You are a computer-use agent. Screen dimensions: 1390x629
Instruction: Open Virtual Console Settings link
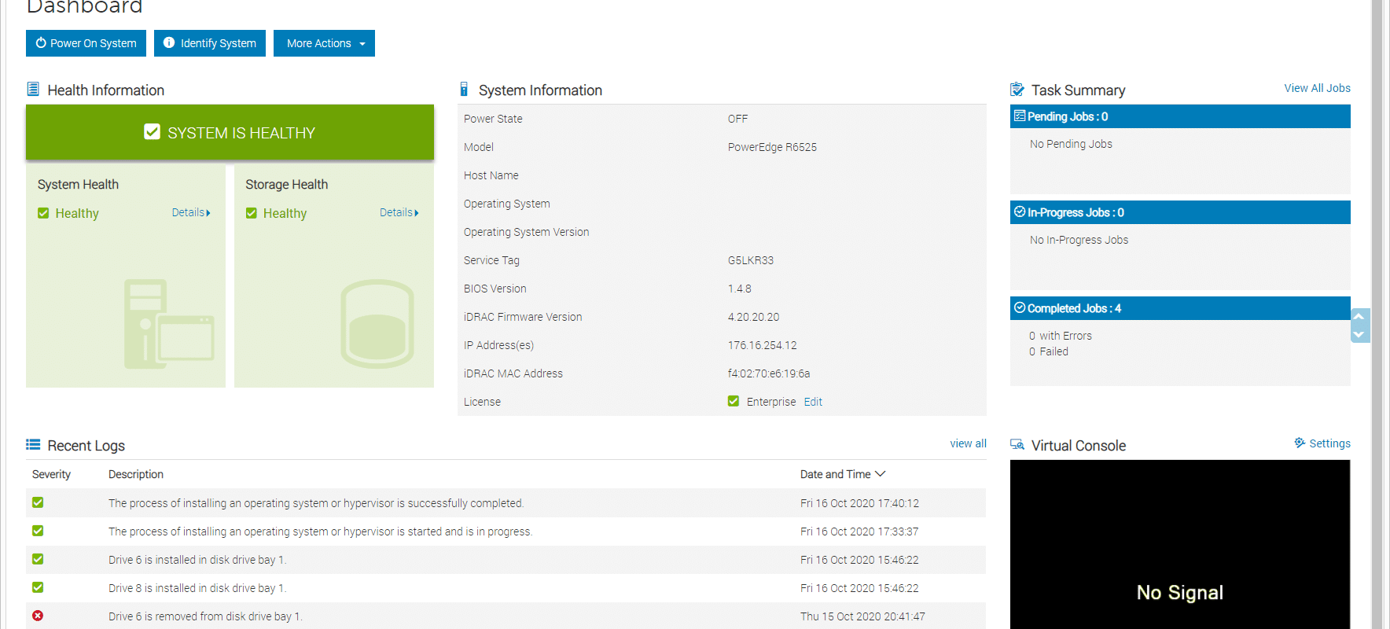(x=1329, y=443)
